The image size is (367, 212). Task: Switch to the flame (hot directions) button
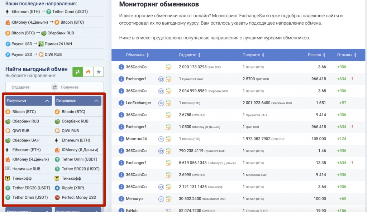click(88, 72)
